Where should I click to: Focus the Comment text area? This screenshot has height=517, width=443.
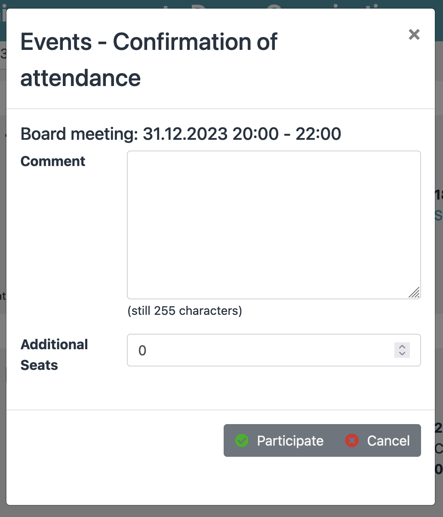coord(274,225)
